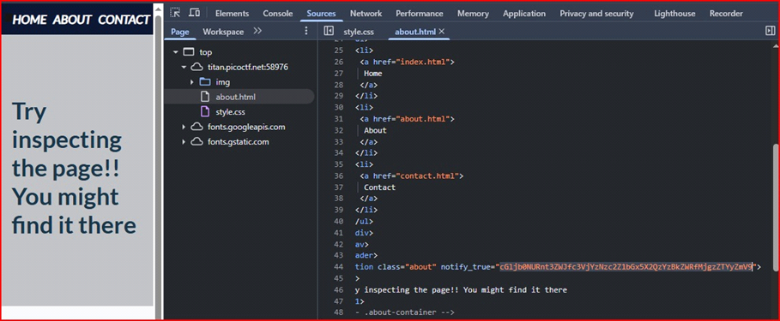Open the Lighthouse tab

point(674,14)
